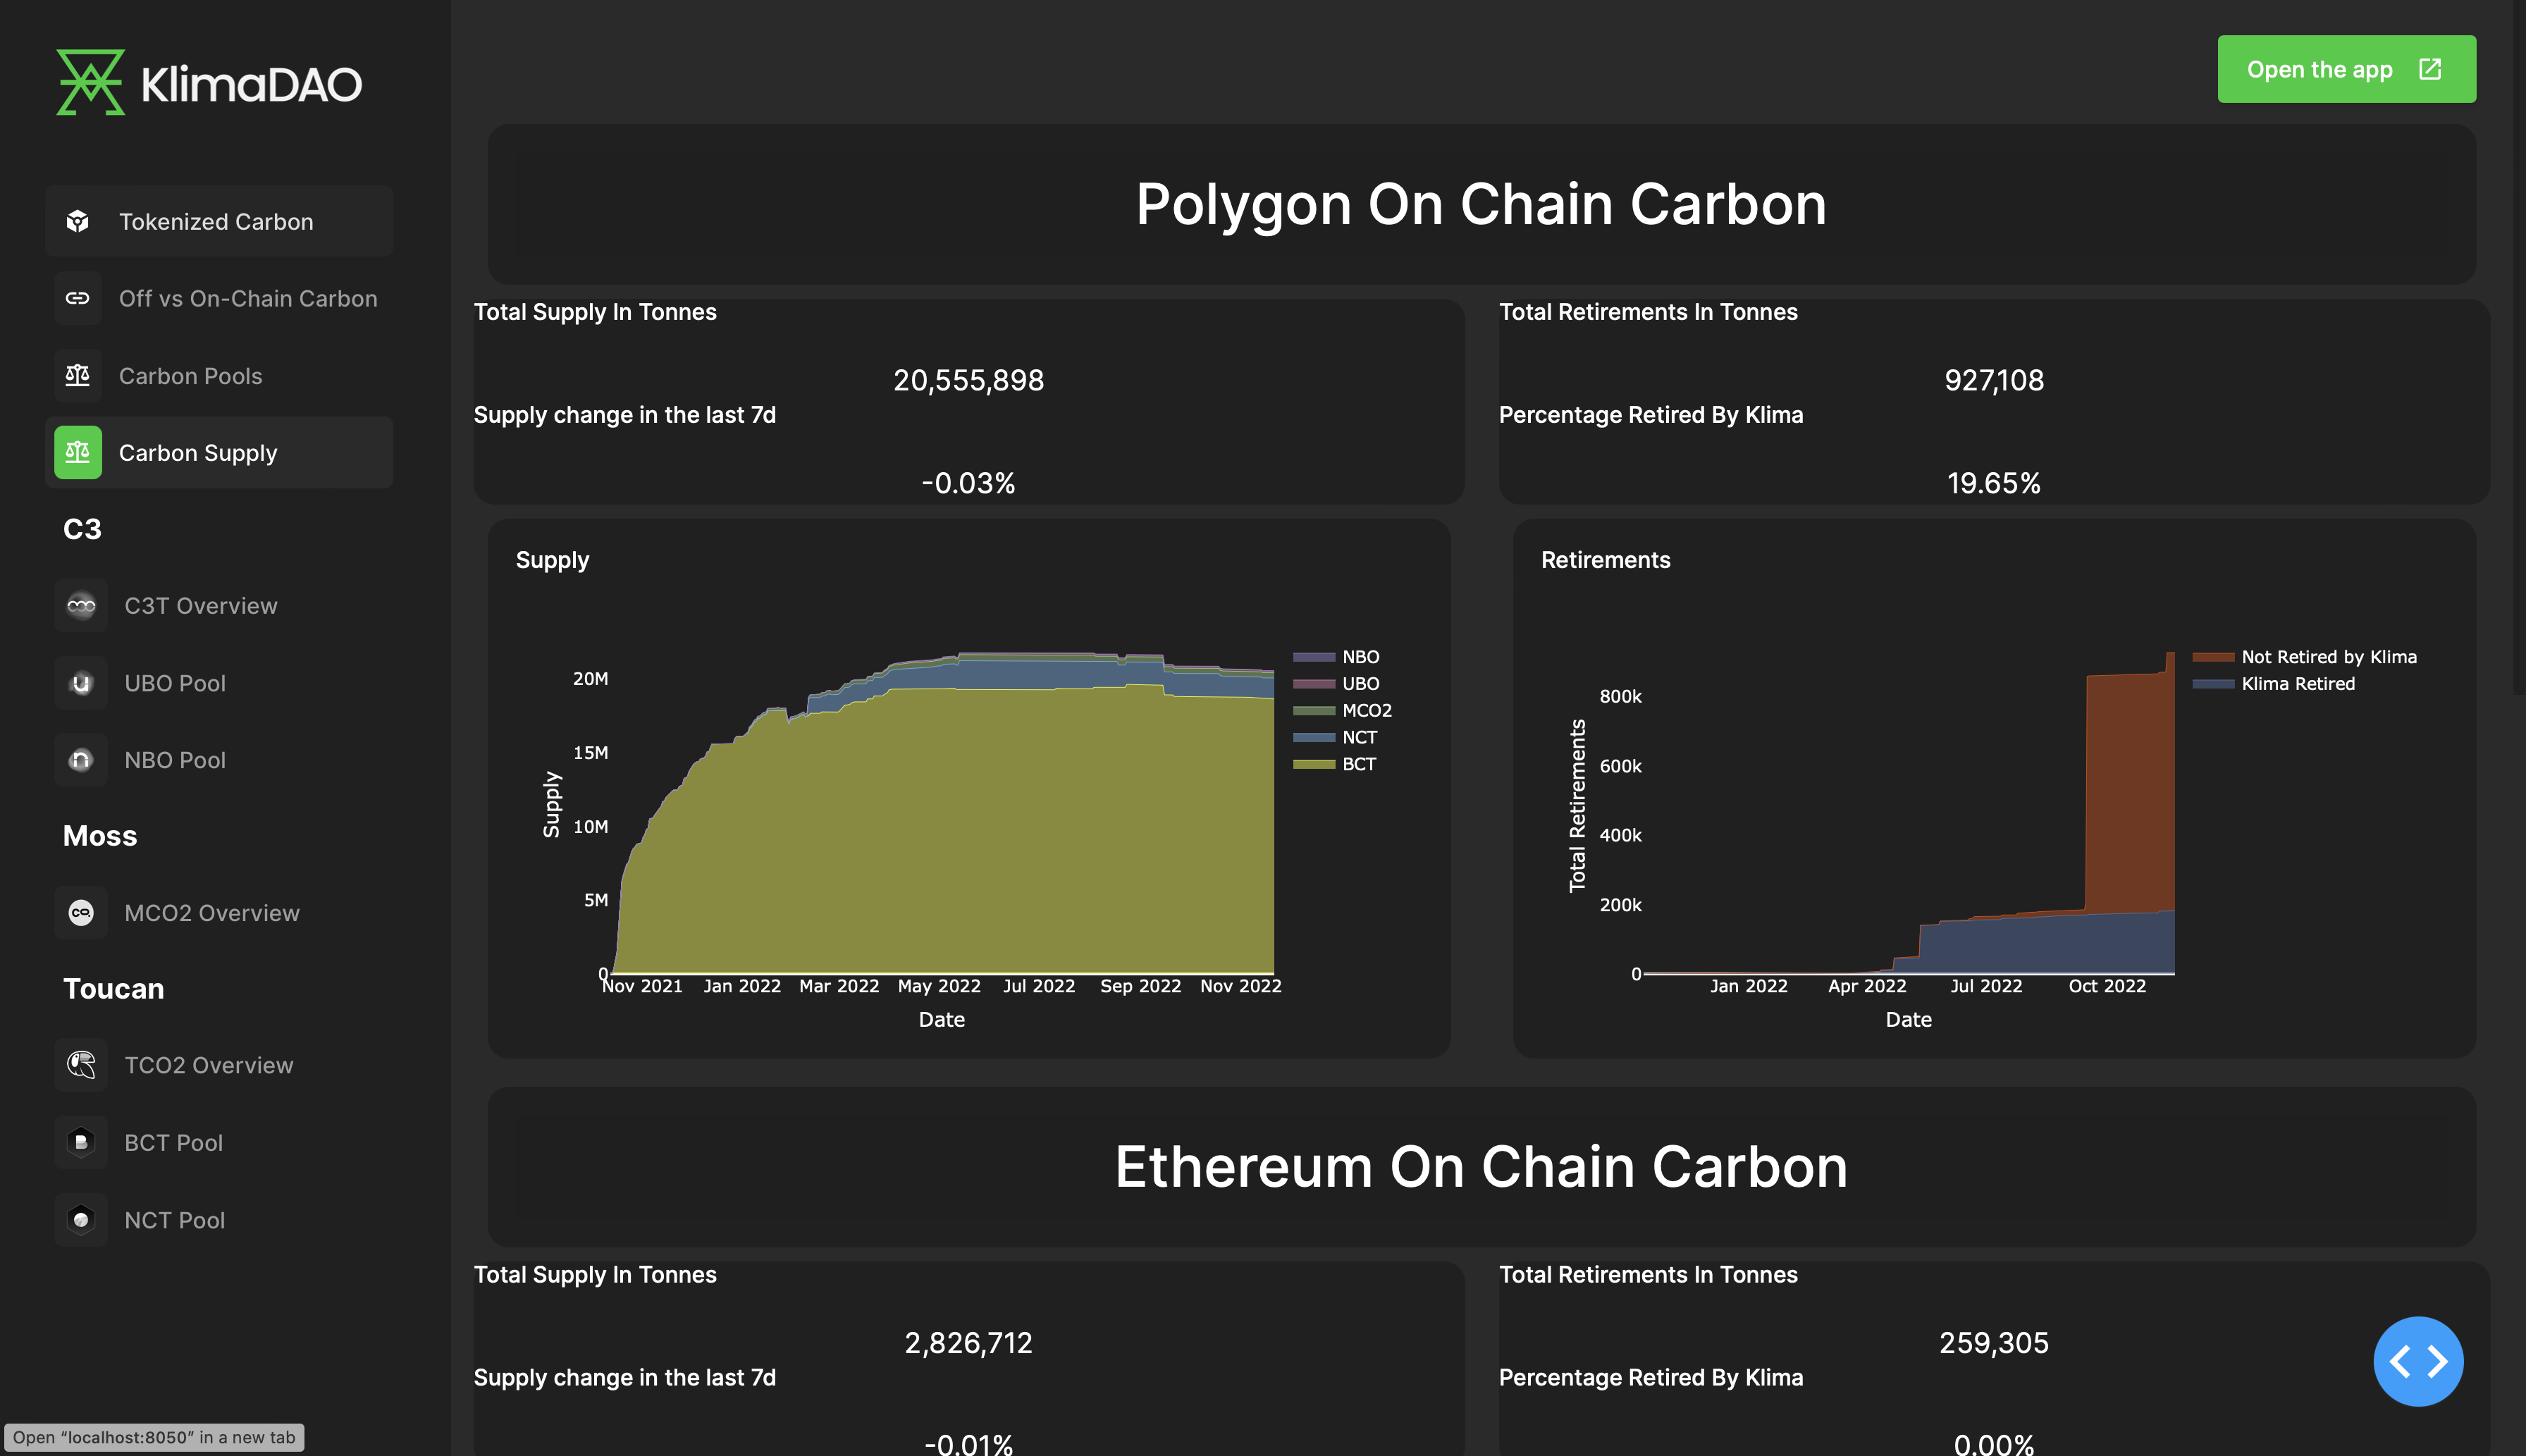Click the Off vs On-Chain Carbon link icon
Screen dimensions: 2526x1456
(x=78, y=298)
